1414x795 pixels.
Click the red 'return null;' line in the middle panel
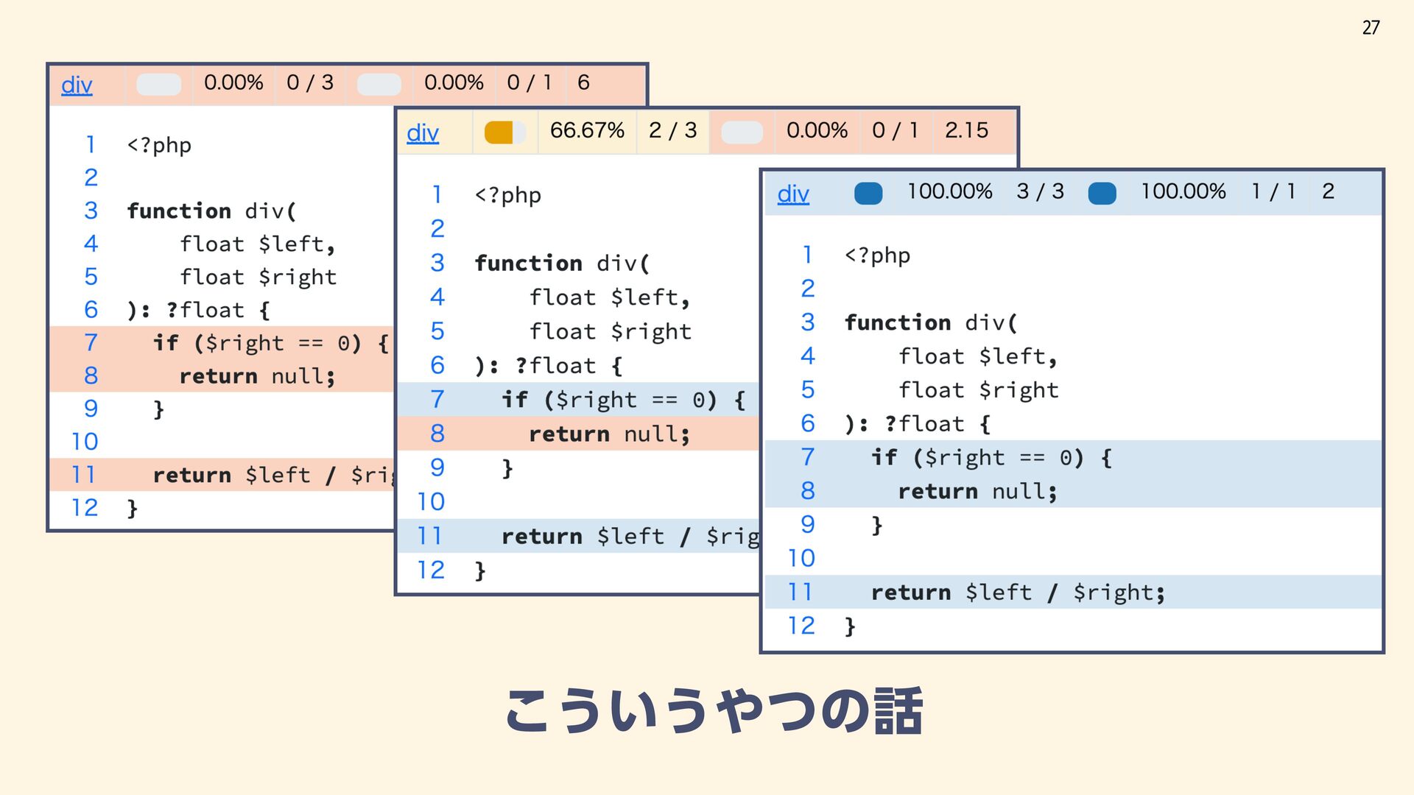[610, 434]
